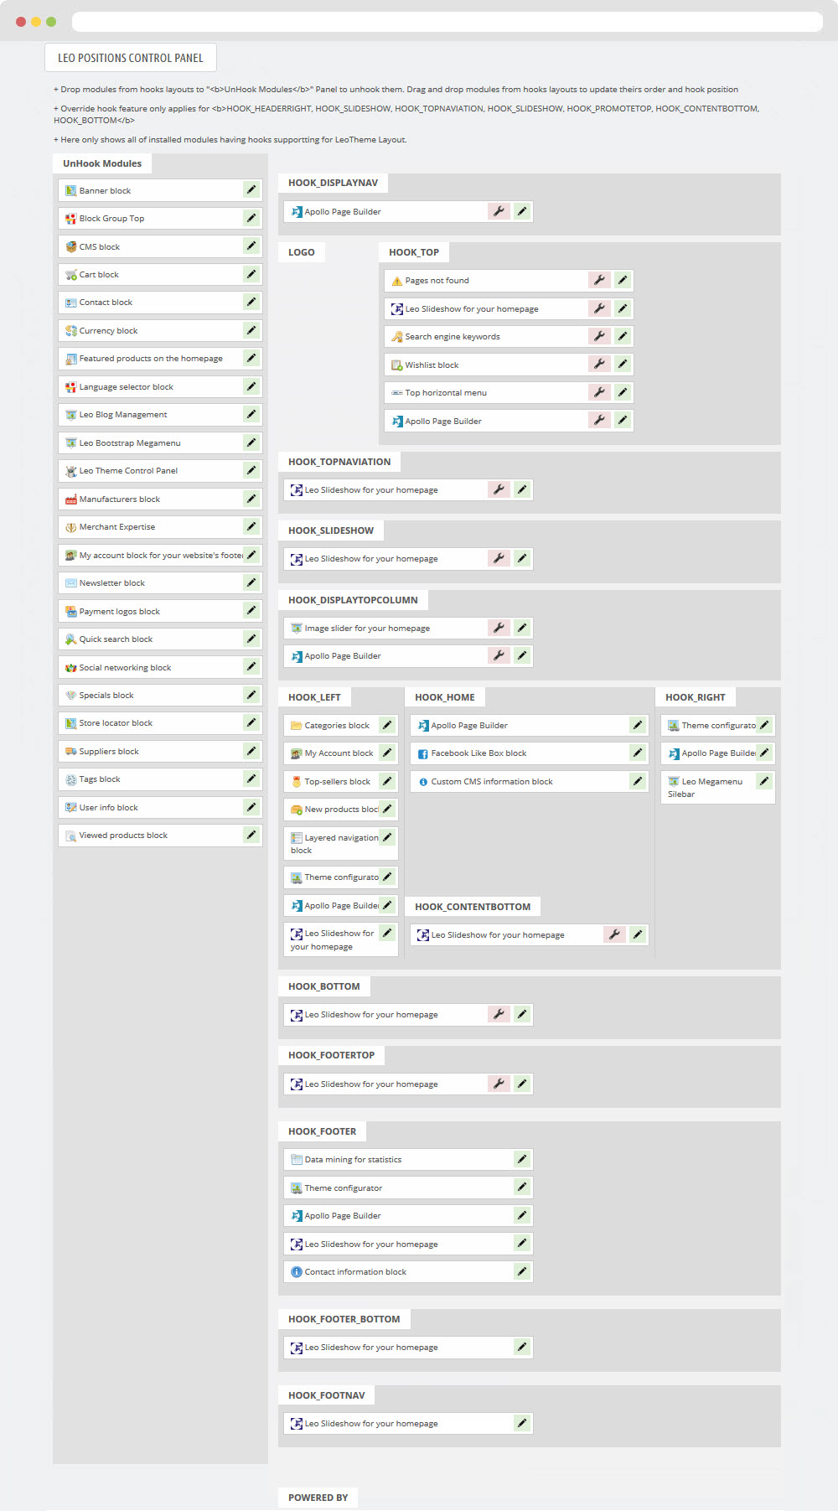Viewport: 838px width, 1511px height.
Task: Click pencil icon for Categories block
Action: pyautogui.click(x=387, y=725)
